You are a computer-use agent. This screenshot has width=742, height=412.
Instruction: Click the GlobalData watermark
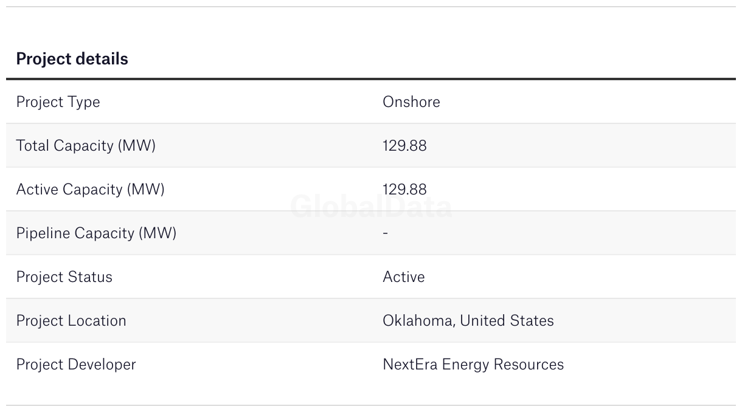pos(371,207)
